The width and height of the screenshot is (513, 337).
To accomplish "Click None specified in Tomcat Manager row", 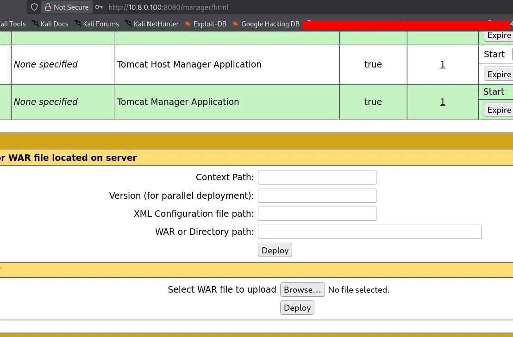I will pyautogui.click(x=45, y=102).
